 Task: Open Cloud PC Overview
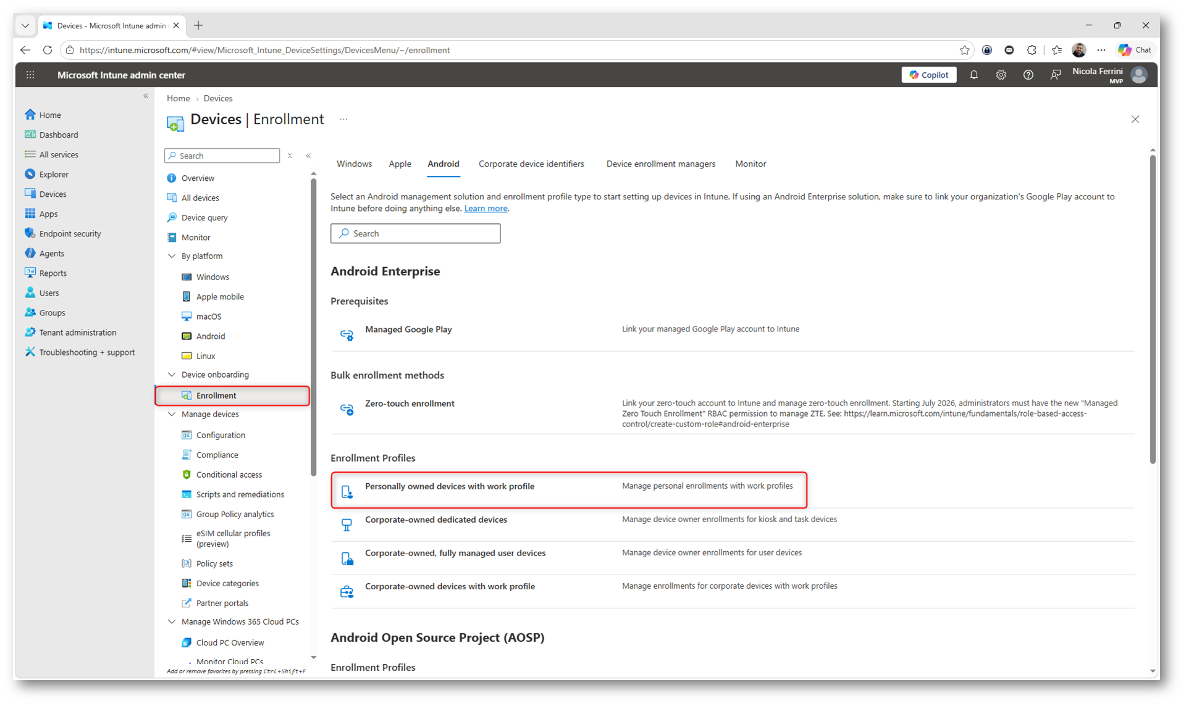pos(232,642)
